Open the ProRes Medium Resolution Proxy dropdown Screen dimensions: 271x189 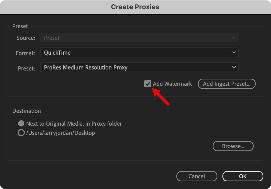pos(140,67)
